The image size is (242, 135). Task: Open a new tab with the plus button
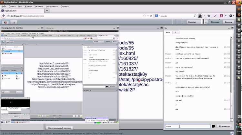pyautogui.click(x=47, y=11)
